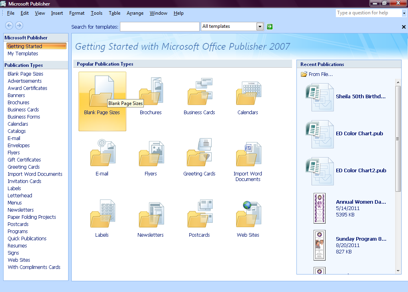Open the Insert menu

[57, 13]
